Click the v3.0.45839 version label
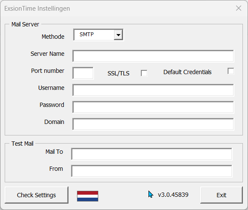 pos(173,195)
